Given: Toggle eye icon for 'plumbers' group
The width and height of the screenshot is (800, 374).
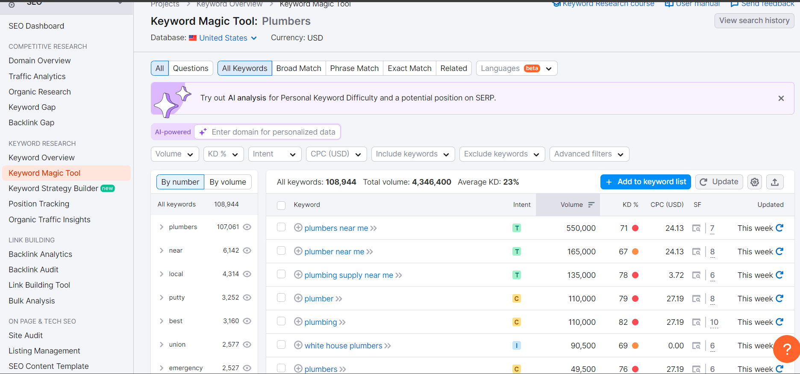Looking at the screenshot, I should pyautogui.click(x=247, y=227).
